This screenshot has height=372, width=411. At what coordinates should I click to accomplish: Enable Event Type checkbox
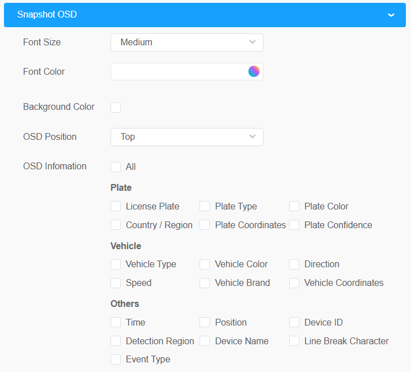pyautogui.click(x=116, y=360)
